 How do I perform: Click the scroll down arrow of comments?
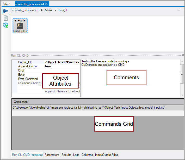182,95
